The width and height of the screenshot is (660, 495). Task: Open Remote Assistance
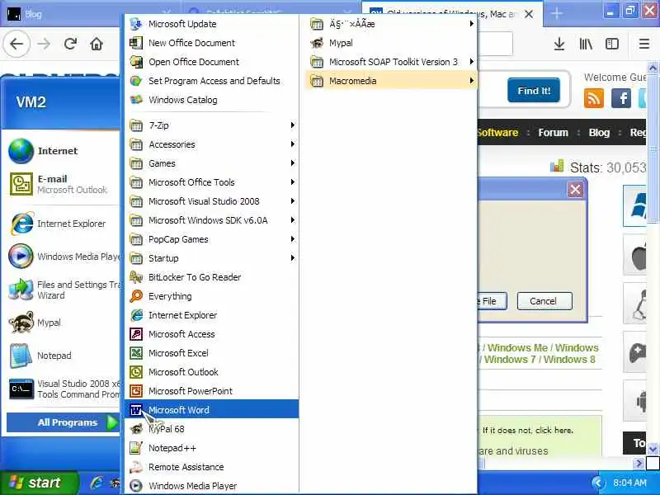(212, 467)
